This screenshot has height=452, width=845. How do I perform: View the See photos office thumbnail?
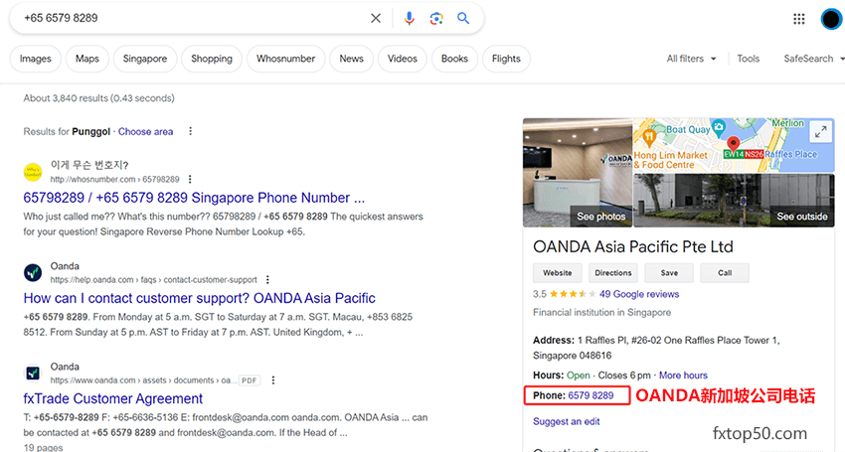pyautogui.click(x=577, y=174)
